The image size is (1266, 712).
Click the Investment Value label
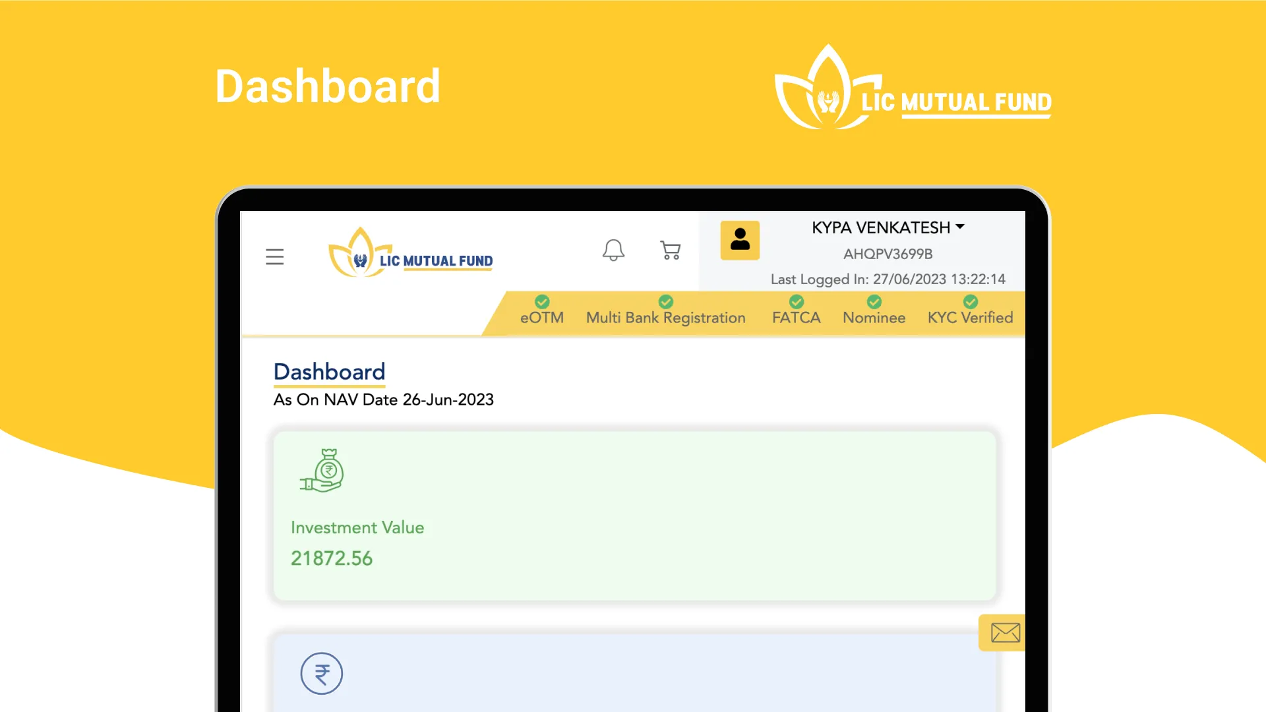[x=357, y=528]
